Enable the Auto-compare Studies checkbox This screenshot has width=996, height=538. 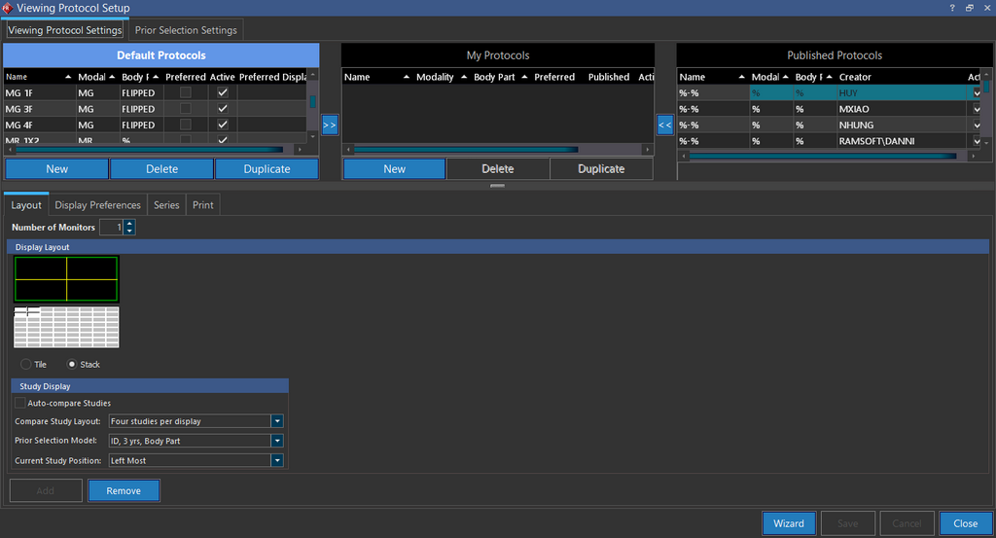pos(20,403)
